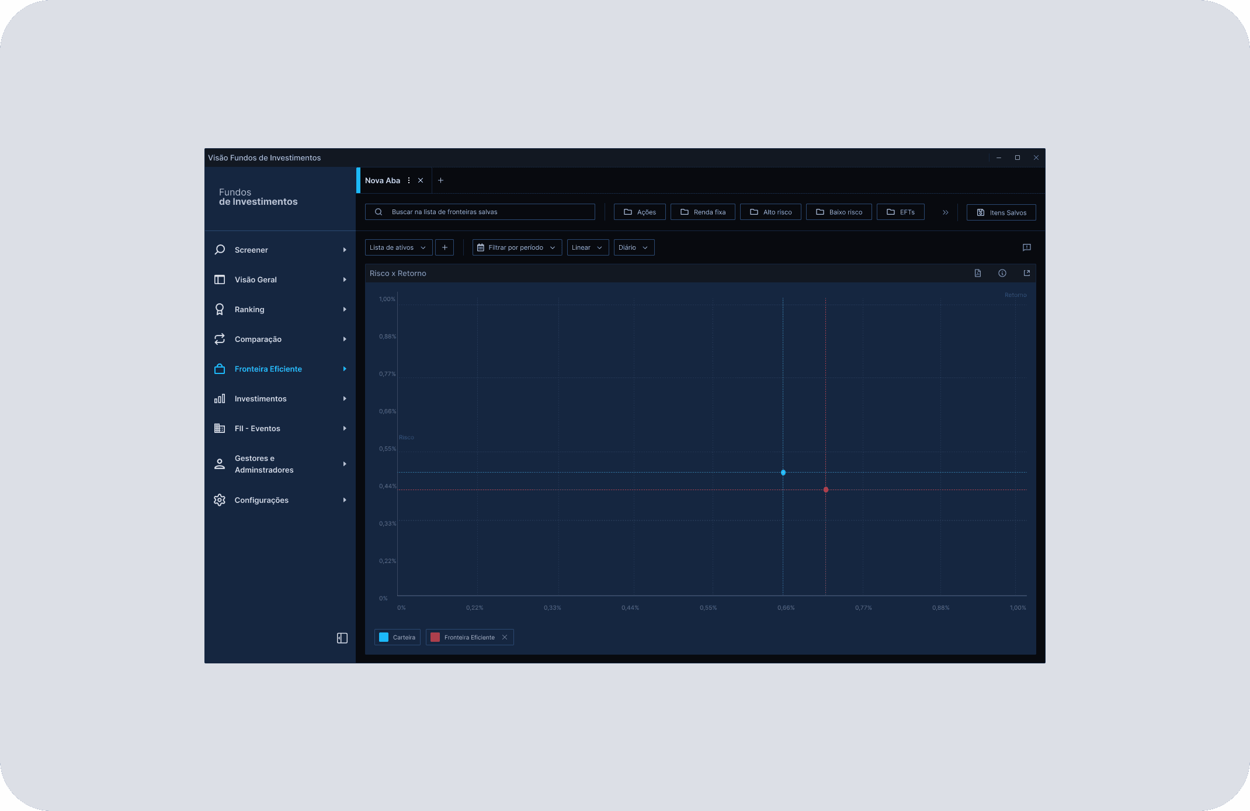The height and width of the screenshot is (811, 1250).
Task: Click the plus button beside Lista de ativos
Action: tap(445, 247)
